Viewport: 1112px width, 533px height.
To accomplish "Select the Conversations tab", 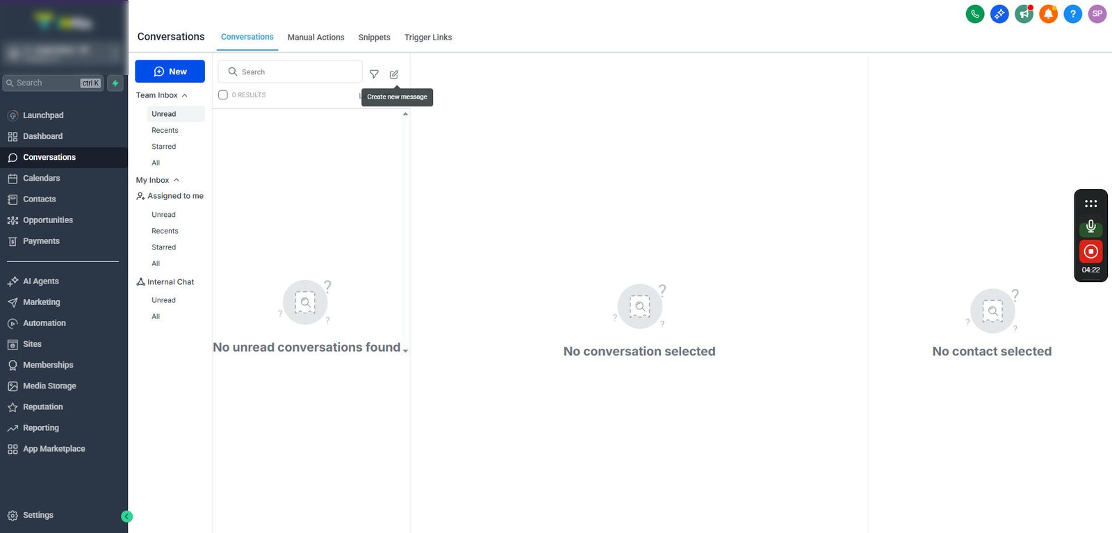I will click(x=247, y=37).
